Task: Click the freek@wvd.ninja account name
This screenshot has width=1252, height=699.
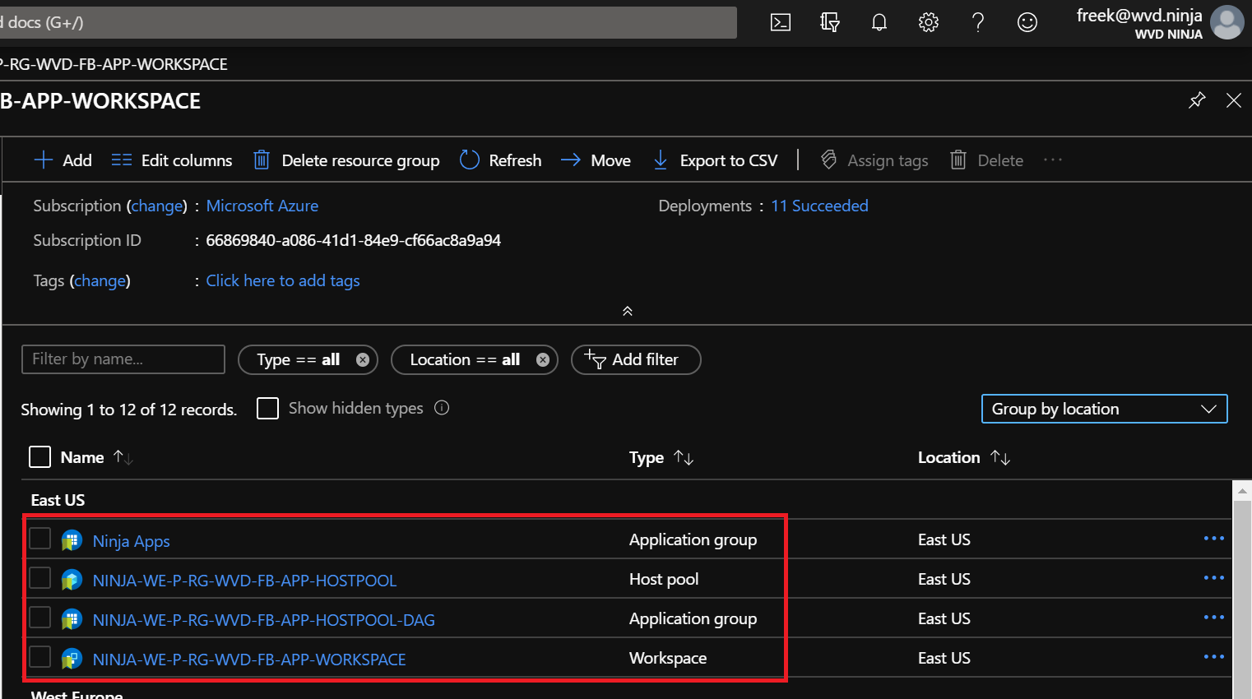Action: (1139, 15)
